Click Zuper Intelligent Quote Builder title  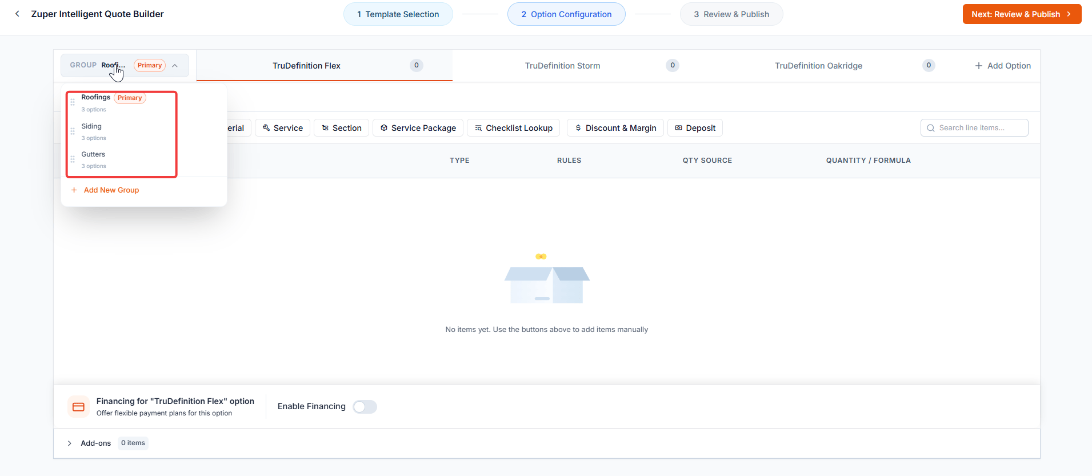(98, 14)
